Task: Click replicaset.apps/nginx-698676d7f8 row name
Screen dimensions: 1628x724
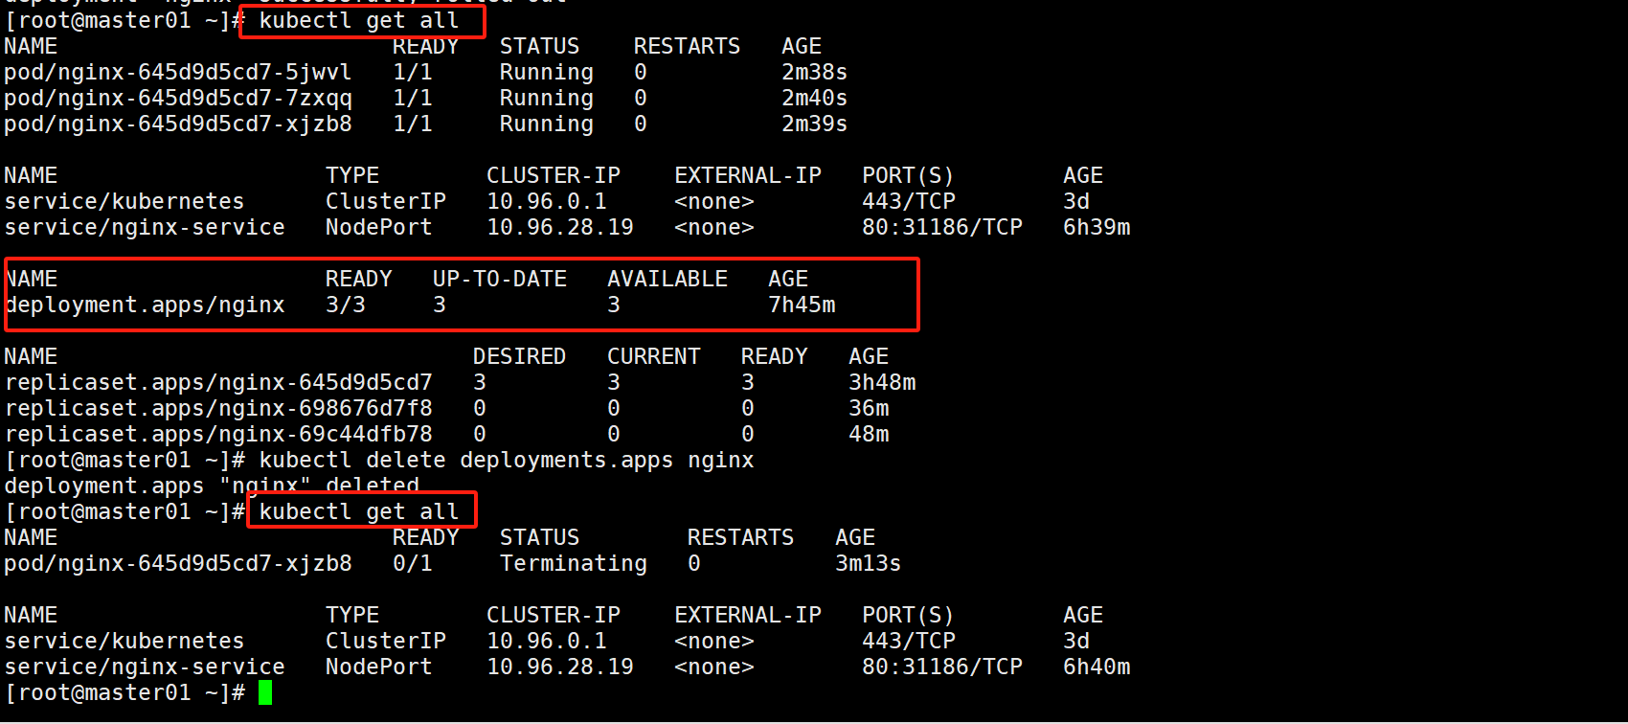Action: coord(218,409)
